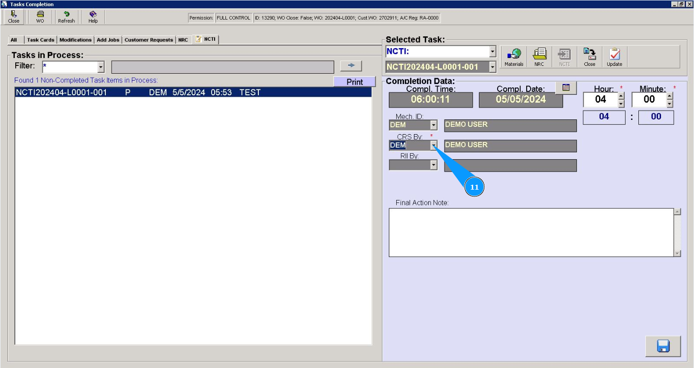Expand the Filter dropdown

click(x=101, y=67)
